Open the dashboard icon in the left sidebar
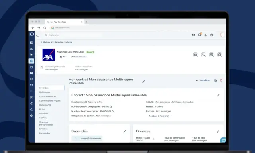The width and height of the screenshot is (255, 153). coord(31,43)
